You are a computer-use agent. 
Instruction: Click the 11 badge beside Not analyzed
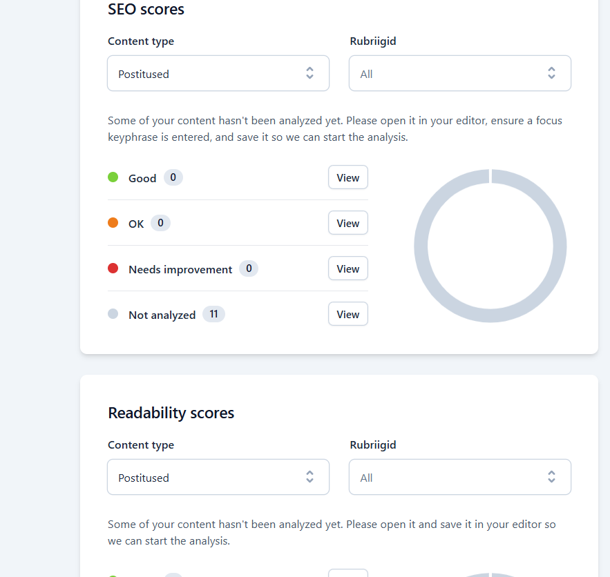(x=213, y=314)
